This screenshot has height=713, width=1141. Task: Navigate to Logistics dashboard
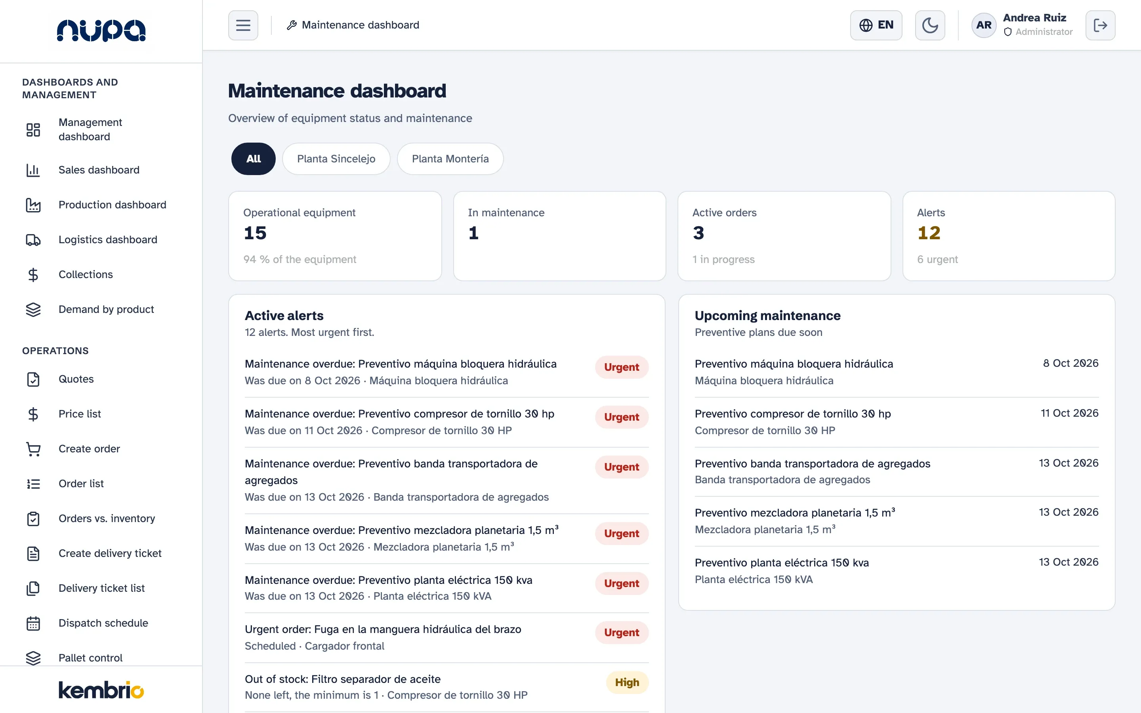pos(108,240)
